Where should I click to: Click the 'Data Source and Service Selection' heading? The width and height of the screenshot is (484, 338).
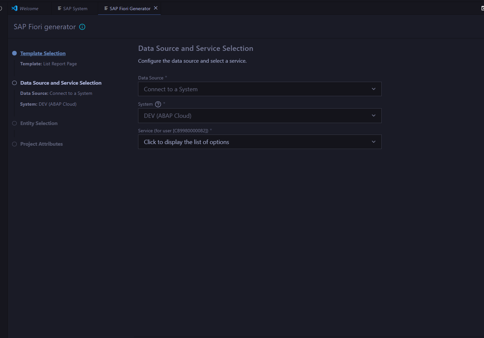point(196,49)
